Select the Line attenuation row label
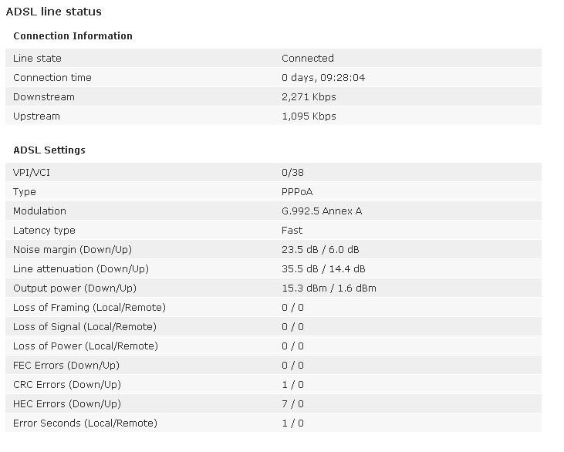Viewport: 564px width, 452px height. (81, 269)
